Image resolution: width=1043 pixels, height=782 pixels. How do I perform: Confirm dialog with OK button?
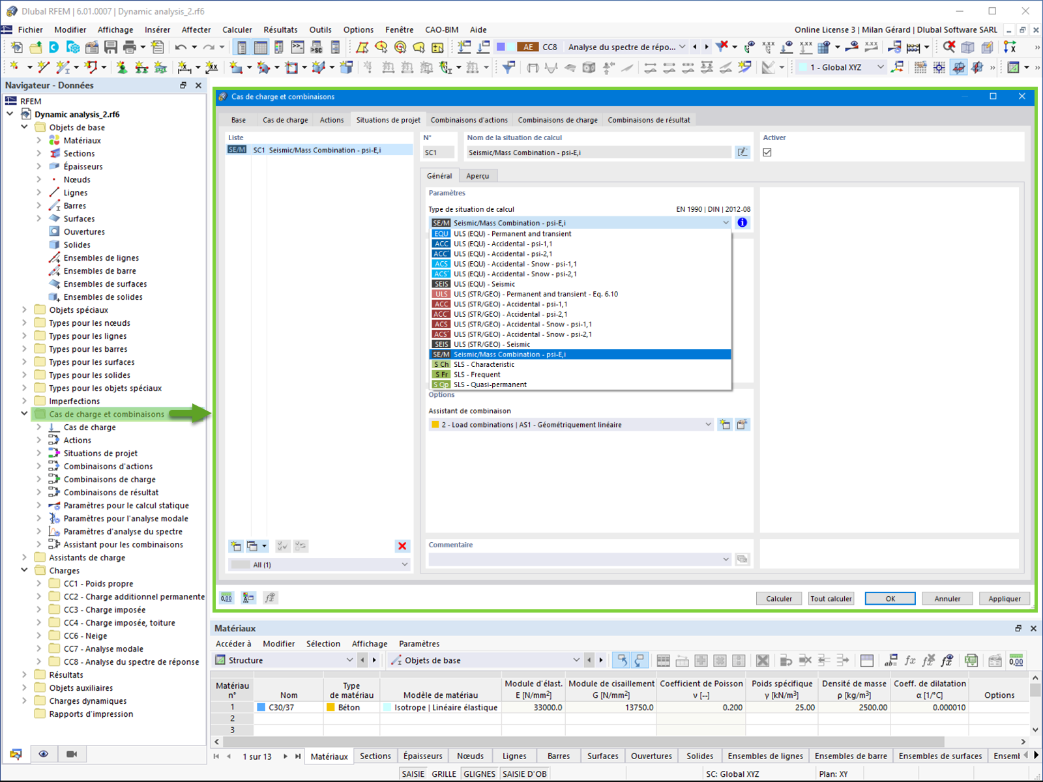click(890, 599)
